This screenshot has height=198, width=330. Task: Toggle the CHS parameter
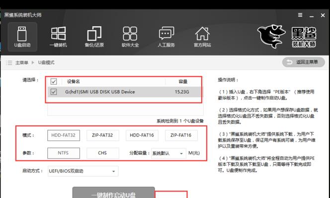tap(102, 153)
